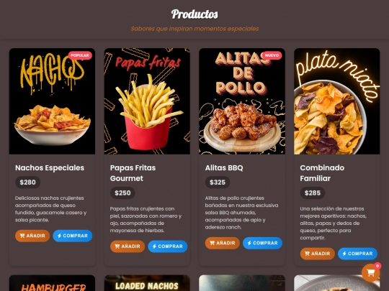This screenshot has height=291, width=389.
Task: Open the Alitas de Pollo image
Action: pos(242,101)
